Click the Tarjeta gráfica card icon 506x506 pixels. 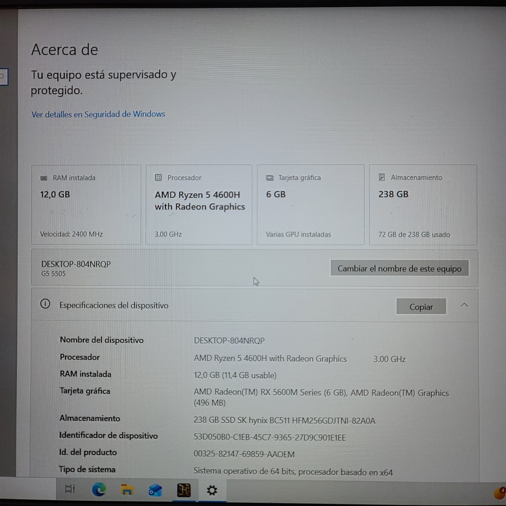click(x=270, y=178)
